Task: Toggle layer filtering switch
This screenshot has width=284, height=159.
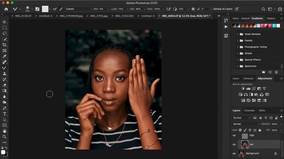Action: click(281, 117)
